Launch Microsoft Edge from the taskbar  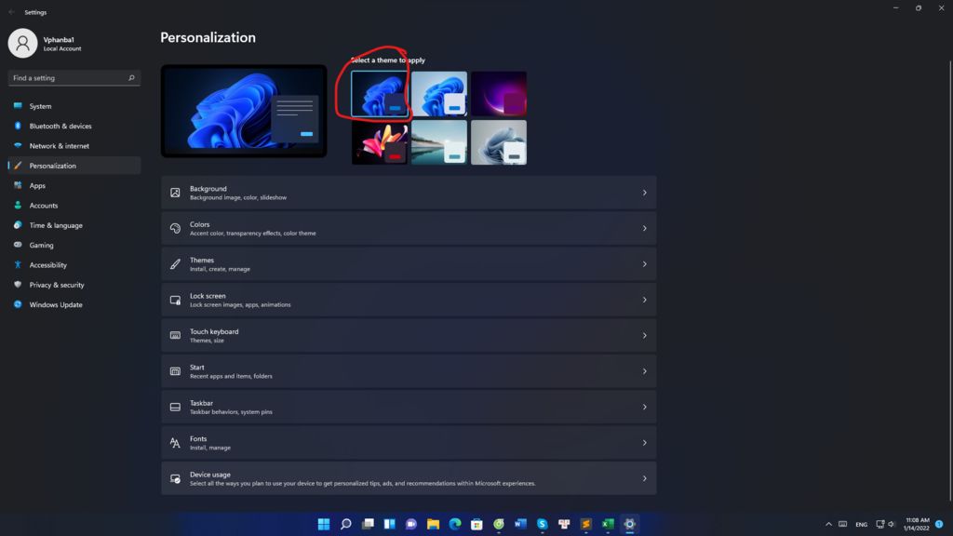(x=454, y=524)
